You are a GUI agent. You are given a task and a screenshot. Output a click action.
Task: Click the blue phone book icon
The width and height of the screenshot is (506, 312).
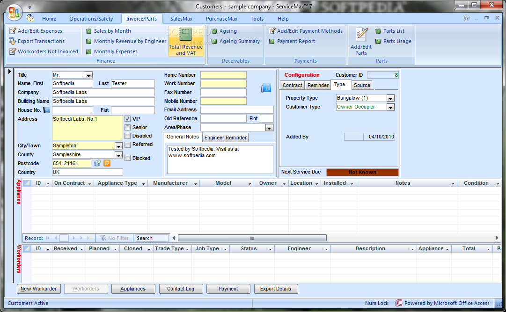coord(266,88)
